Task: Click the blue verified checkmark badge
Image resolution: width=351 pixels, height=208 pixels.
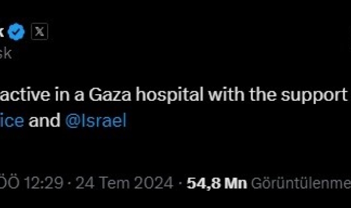Action: 16,32
